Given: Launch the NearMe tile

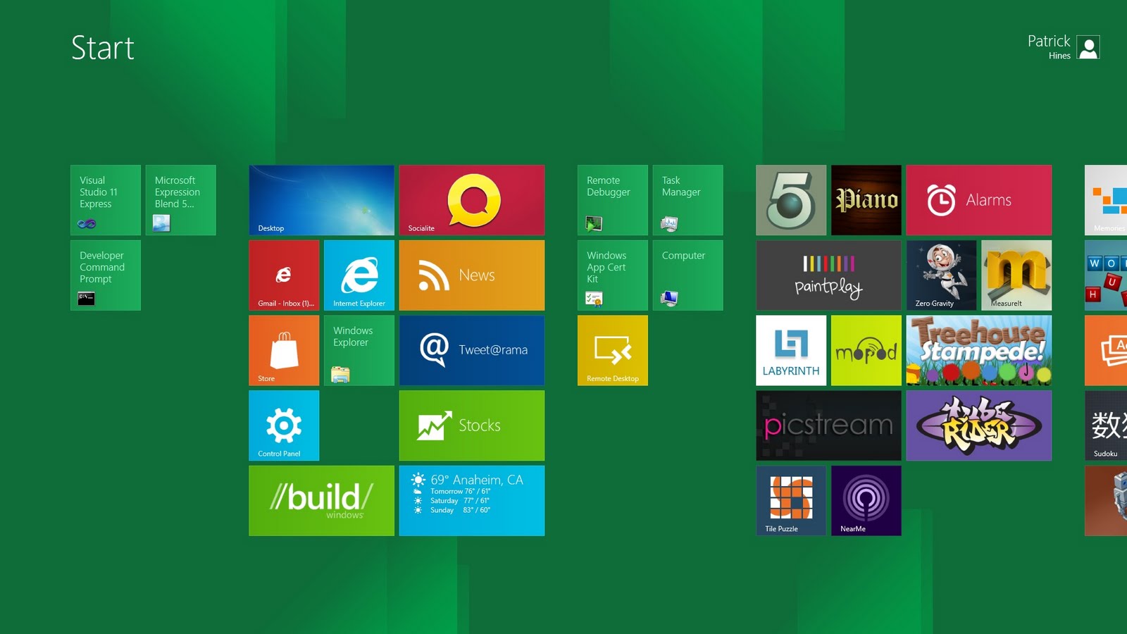Looking at the screenshot, I should (866, 501).
